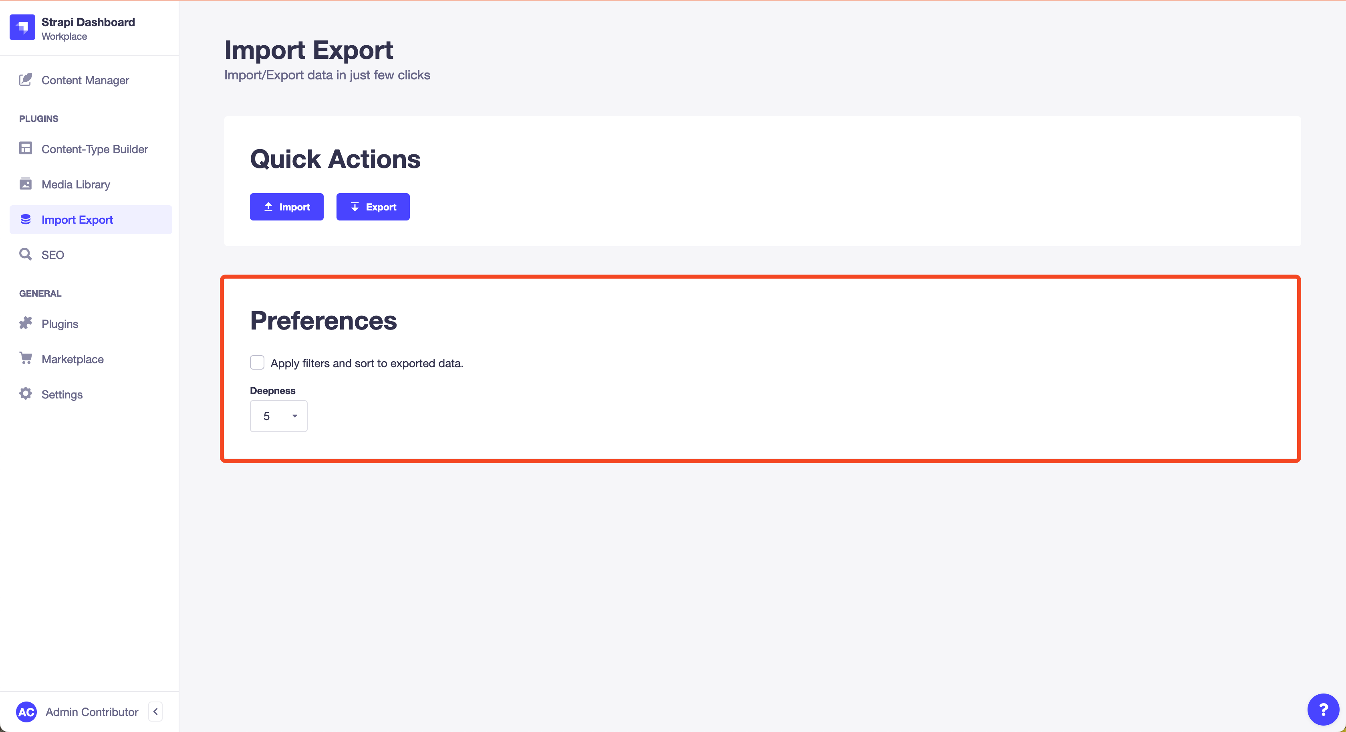The width and height of the screenshot is (1346, 732).
Task: Click the Import Export plugin icon
Action: pos(26,219)
